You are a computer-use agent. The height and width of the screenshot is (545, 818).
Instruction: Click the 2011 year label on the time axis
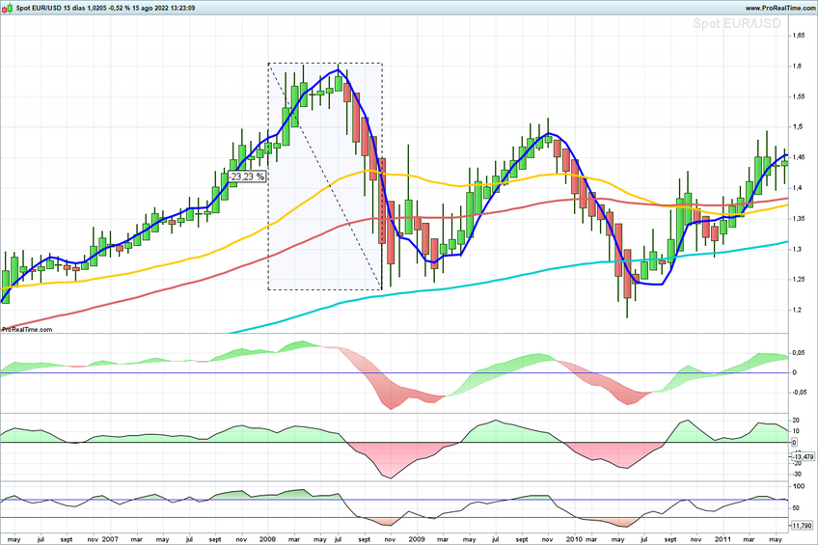click(x=723, y=539)
